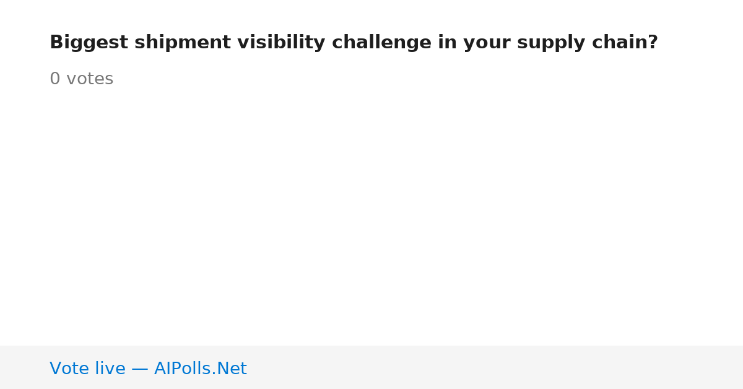Select the 0 votes counter text
Viewport: 743px width, 389px height.
[81, 79]
